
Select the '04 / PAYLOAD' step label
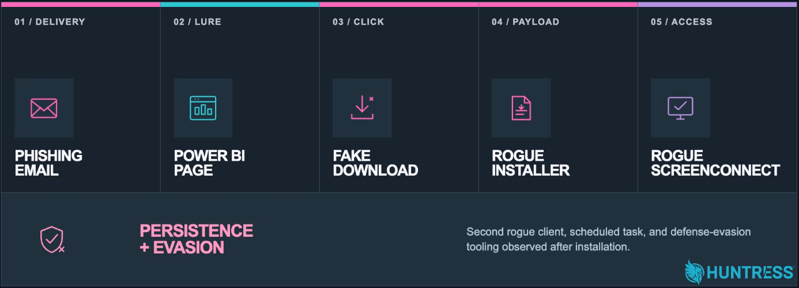[x=525, y=22]
